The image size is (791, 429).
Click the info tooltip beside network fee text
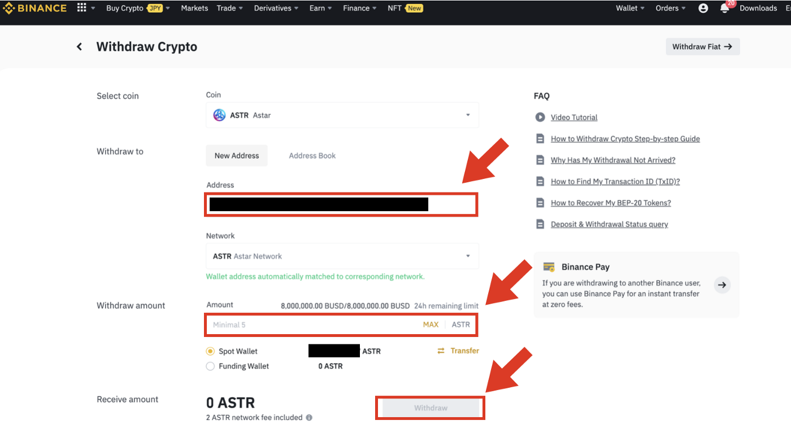tap(308, 418)
